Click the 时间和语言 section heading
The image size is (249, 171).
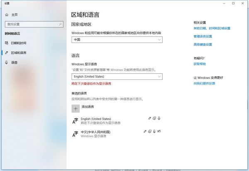[x=12, y=34]
